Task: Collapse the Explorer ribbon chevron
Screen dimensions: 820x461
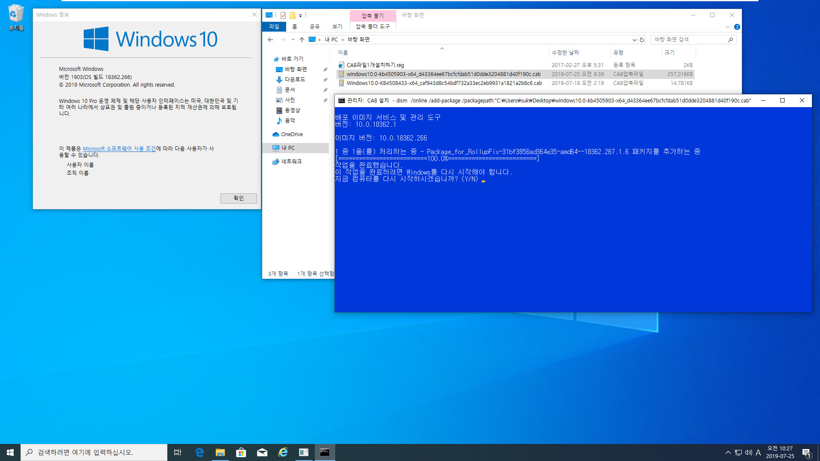Action: point(728,27)
